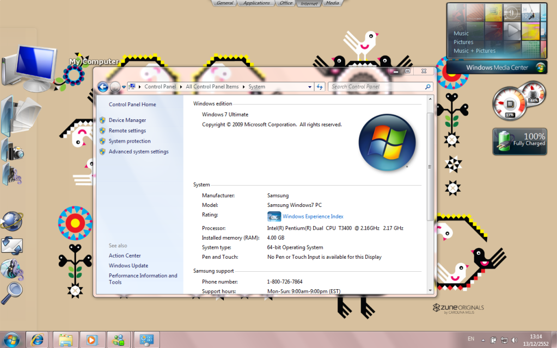This screenshot has height=348, width=557.
Task: Select the Media tab at top
Action: point(333,3)
